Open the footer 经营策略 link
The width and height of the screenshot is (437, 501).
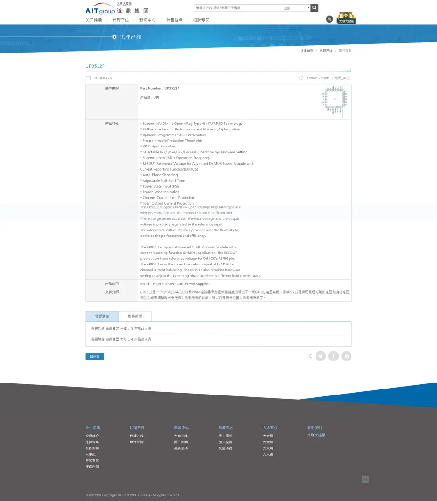pos(92,442)
